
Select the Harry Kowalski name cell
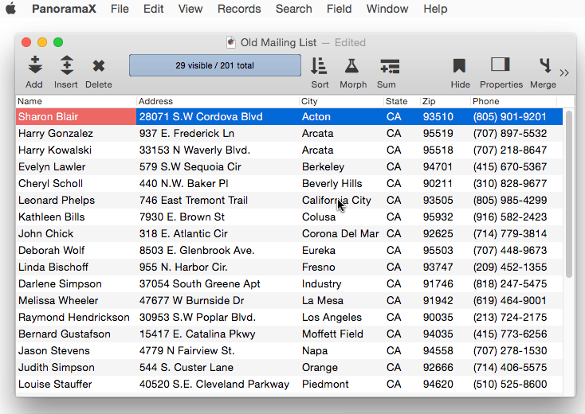76,150
